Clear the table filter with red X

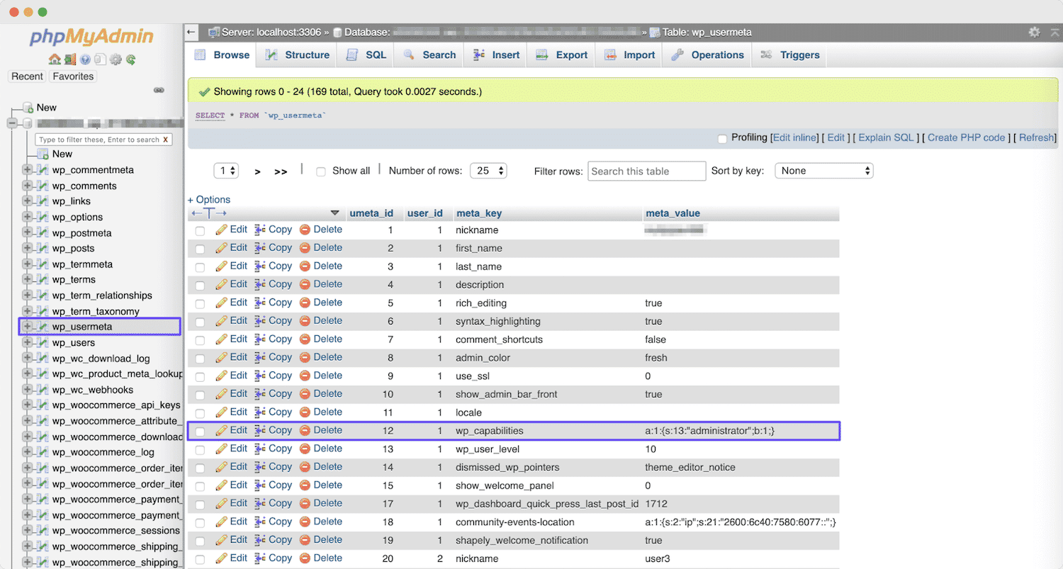(x=166, y=140)
